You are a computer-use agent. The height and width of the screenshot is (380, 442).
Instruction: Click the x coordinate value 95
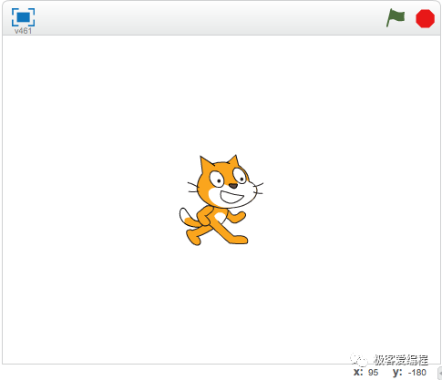[374, 373]
